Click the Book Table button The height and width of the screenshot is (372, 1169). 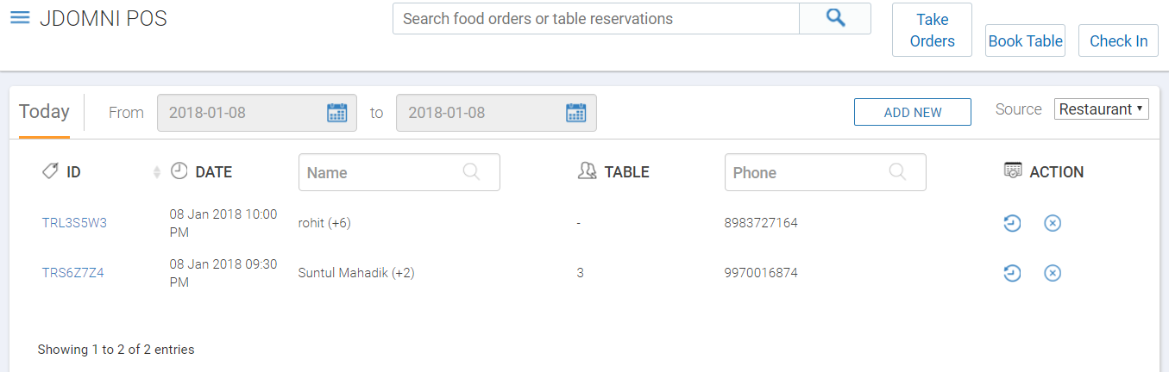click(1025, 40)
